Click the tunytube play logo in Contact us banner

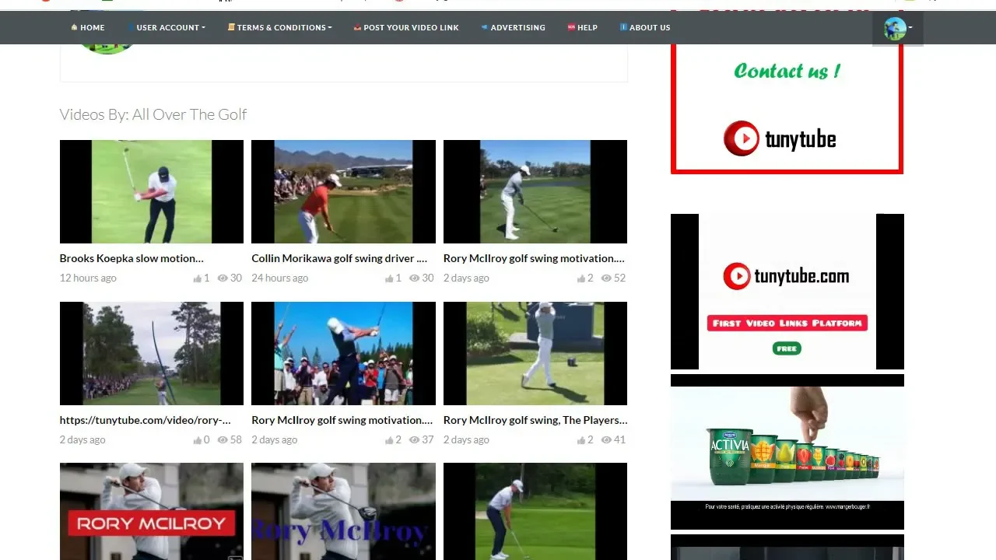[741, 138]
